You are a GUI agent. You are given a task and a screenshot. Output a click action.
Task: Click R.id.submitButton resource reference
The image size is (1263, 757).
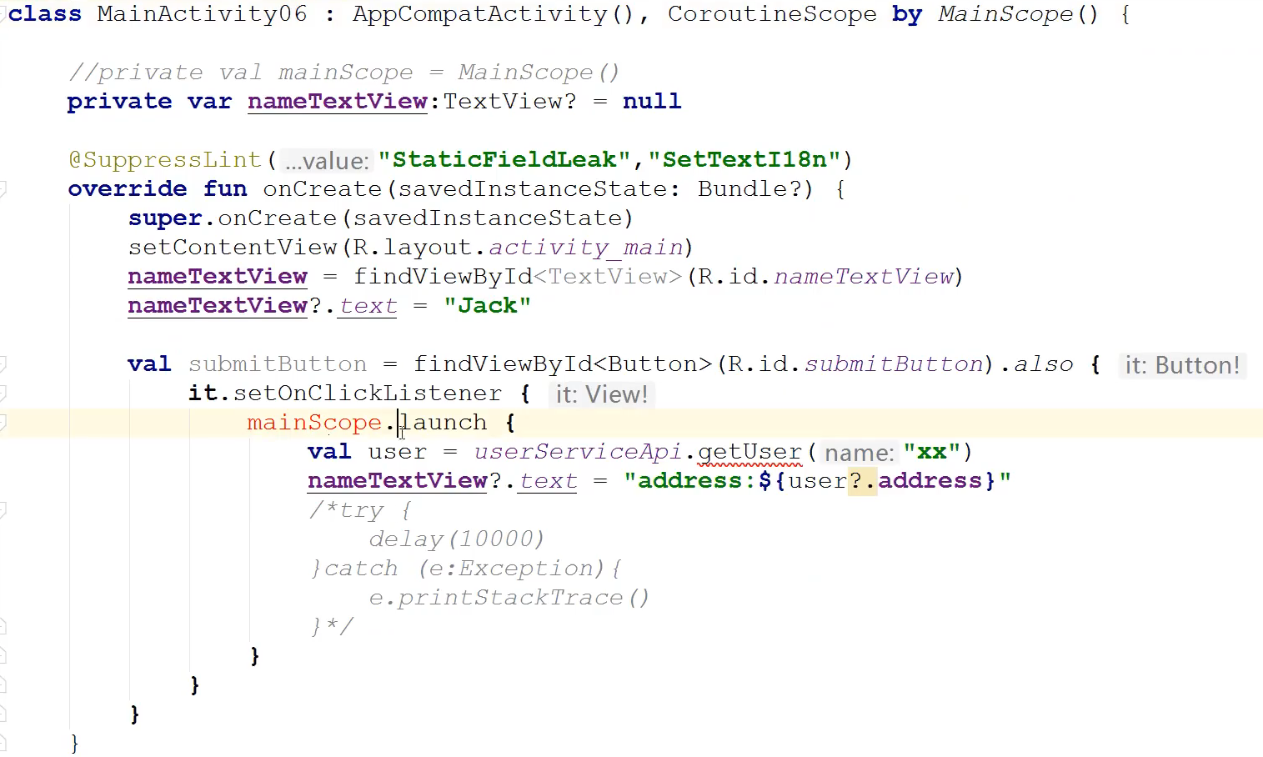click(893, 364)
